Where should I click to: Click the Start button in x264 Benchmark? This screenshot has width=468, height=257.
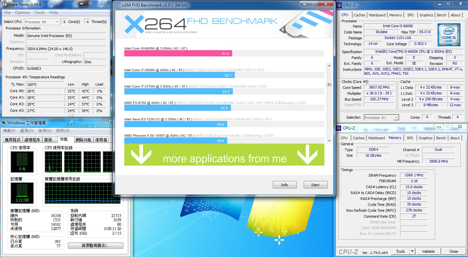[315, 185]
